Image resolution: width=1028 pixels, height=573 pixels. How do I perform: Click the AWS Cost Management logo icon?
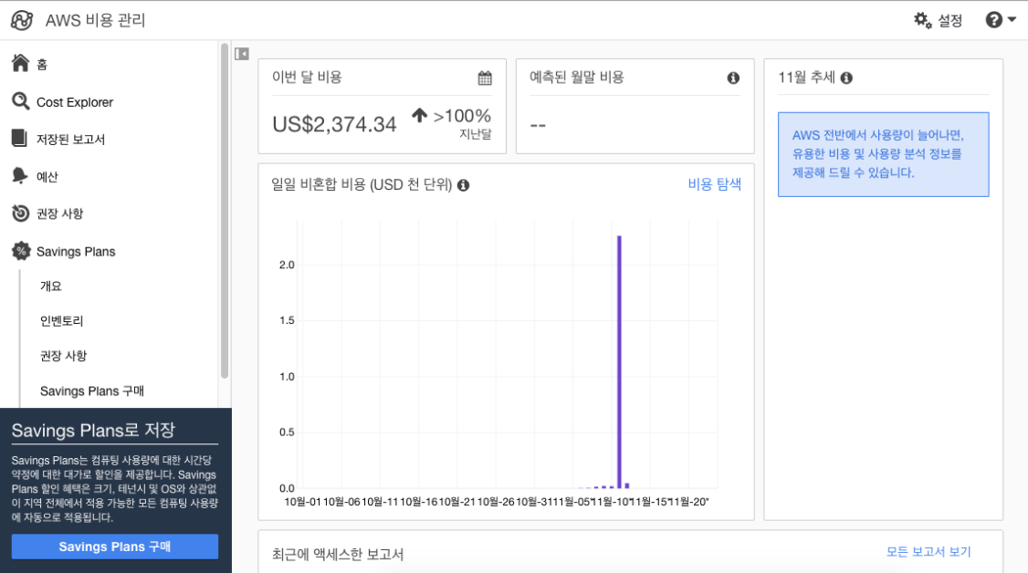[22, 20]
